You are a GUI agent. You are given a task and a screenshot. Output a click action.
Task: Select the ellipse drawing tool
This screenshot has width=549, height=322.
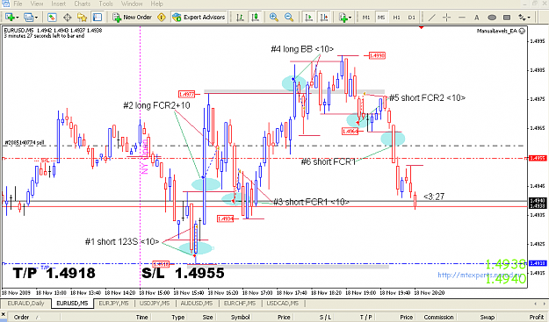(x=492, y=17)
